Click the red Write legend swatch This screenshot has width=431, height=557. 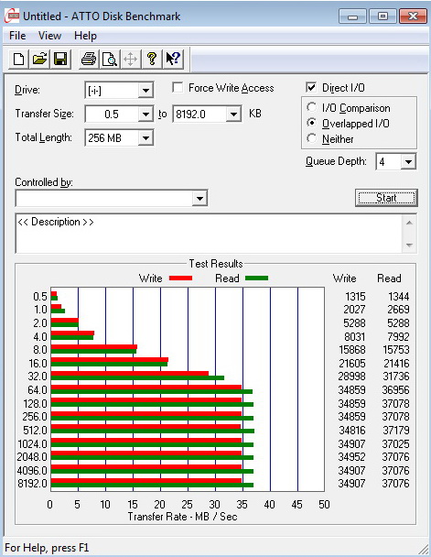click(181, 278)
